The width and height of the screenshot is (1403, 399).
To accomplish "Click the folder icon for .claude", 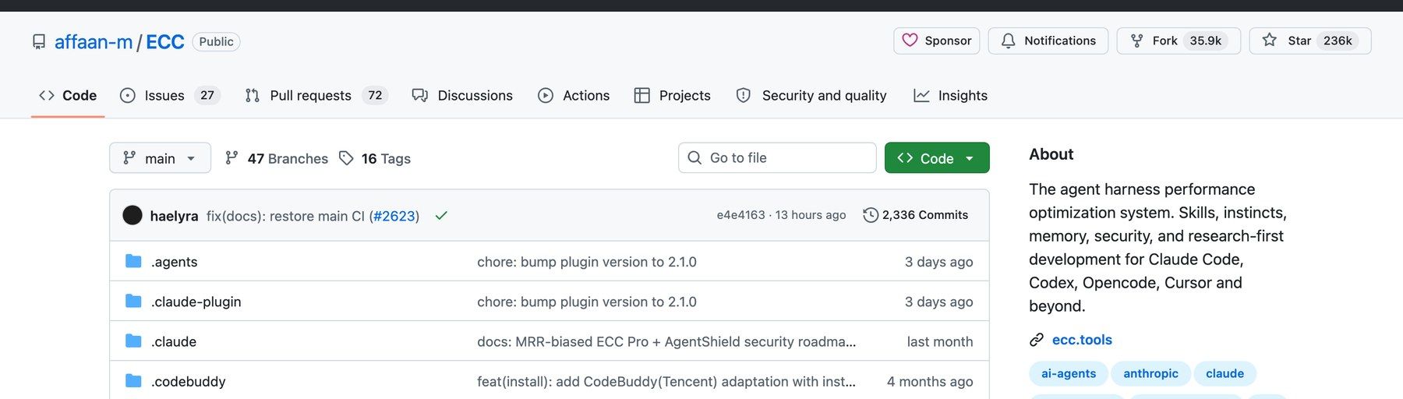I will click(133, 341).
